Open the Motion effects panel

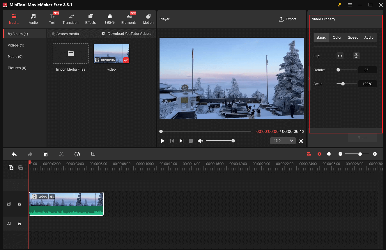pyautogui.click(x=148, y=19)
